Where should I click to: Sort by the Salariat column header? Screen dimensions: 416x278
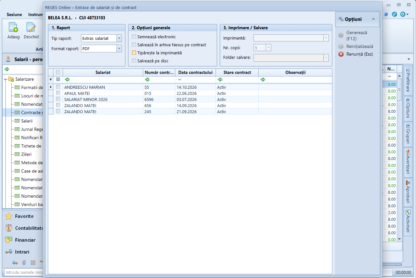click(103, 72)
